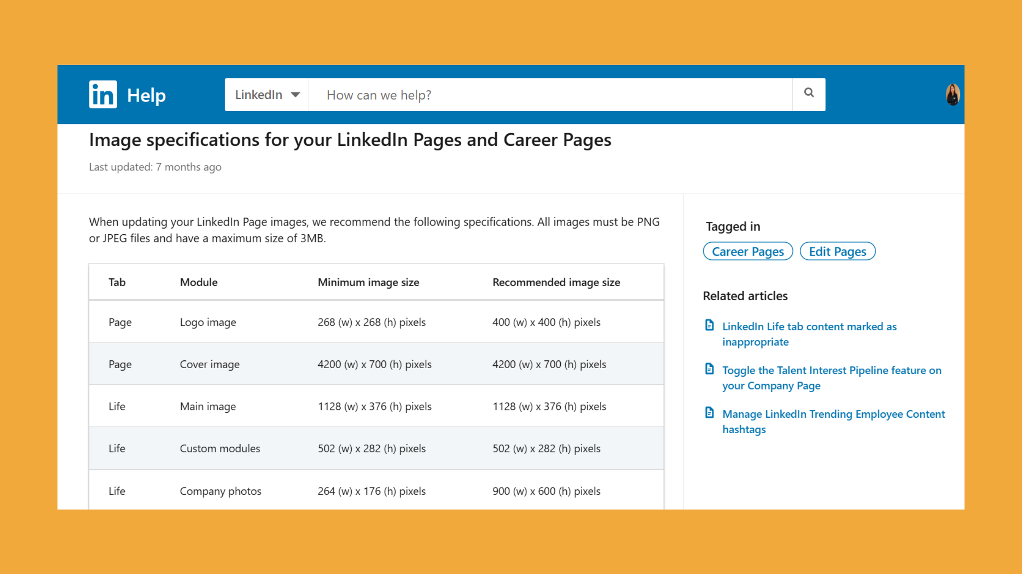This screenshot has width=1022, height=574.
Task: Open the Help home link
Action: [x=146, y=95]
